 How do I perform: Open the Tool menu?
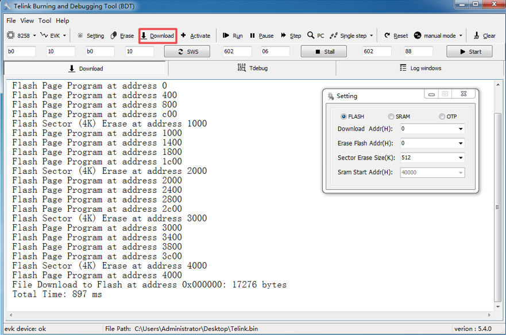pyautogui.click(x=45, y=21)
